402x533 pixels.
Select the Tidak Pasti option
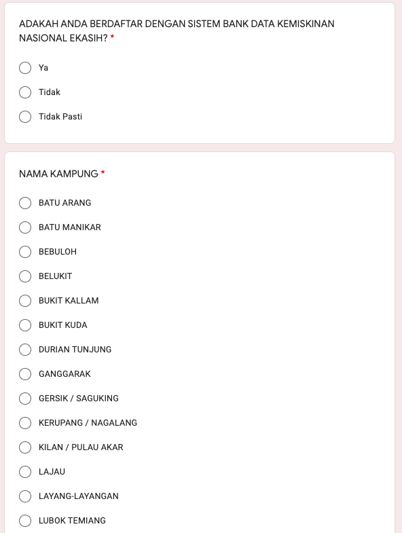[x=25, y=117]
